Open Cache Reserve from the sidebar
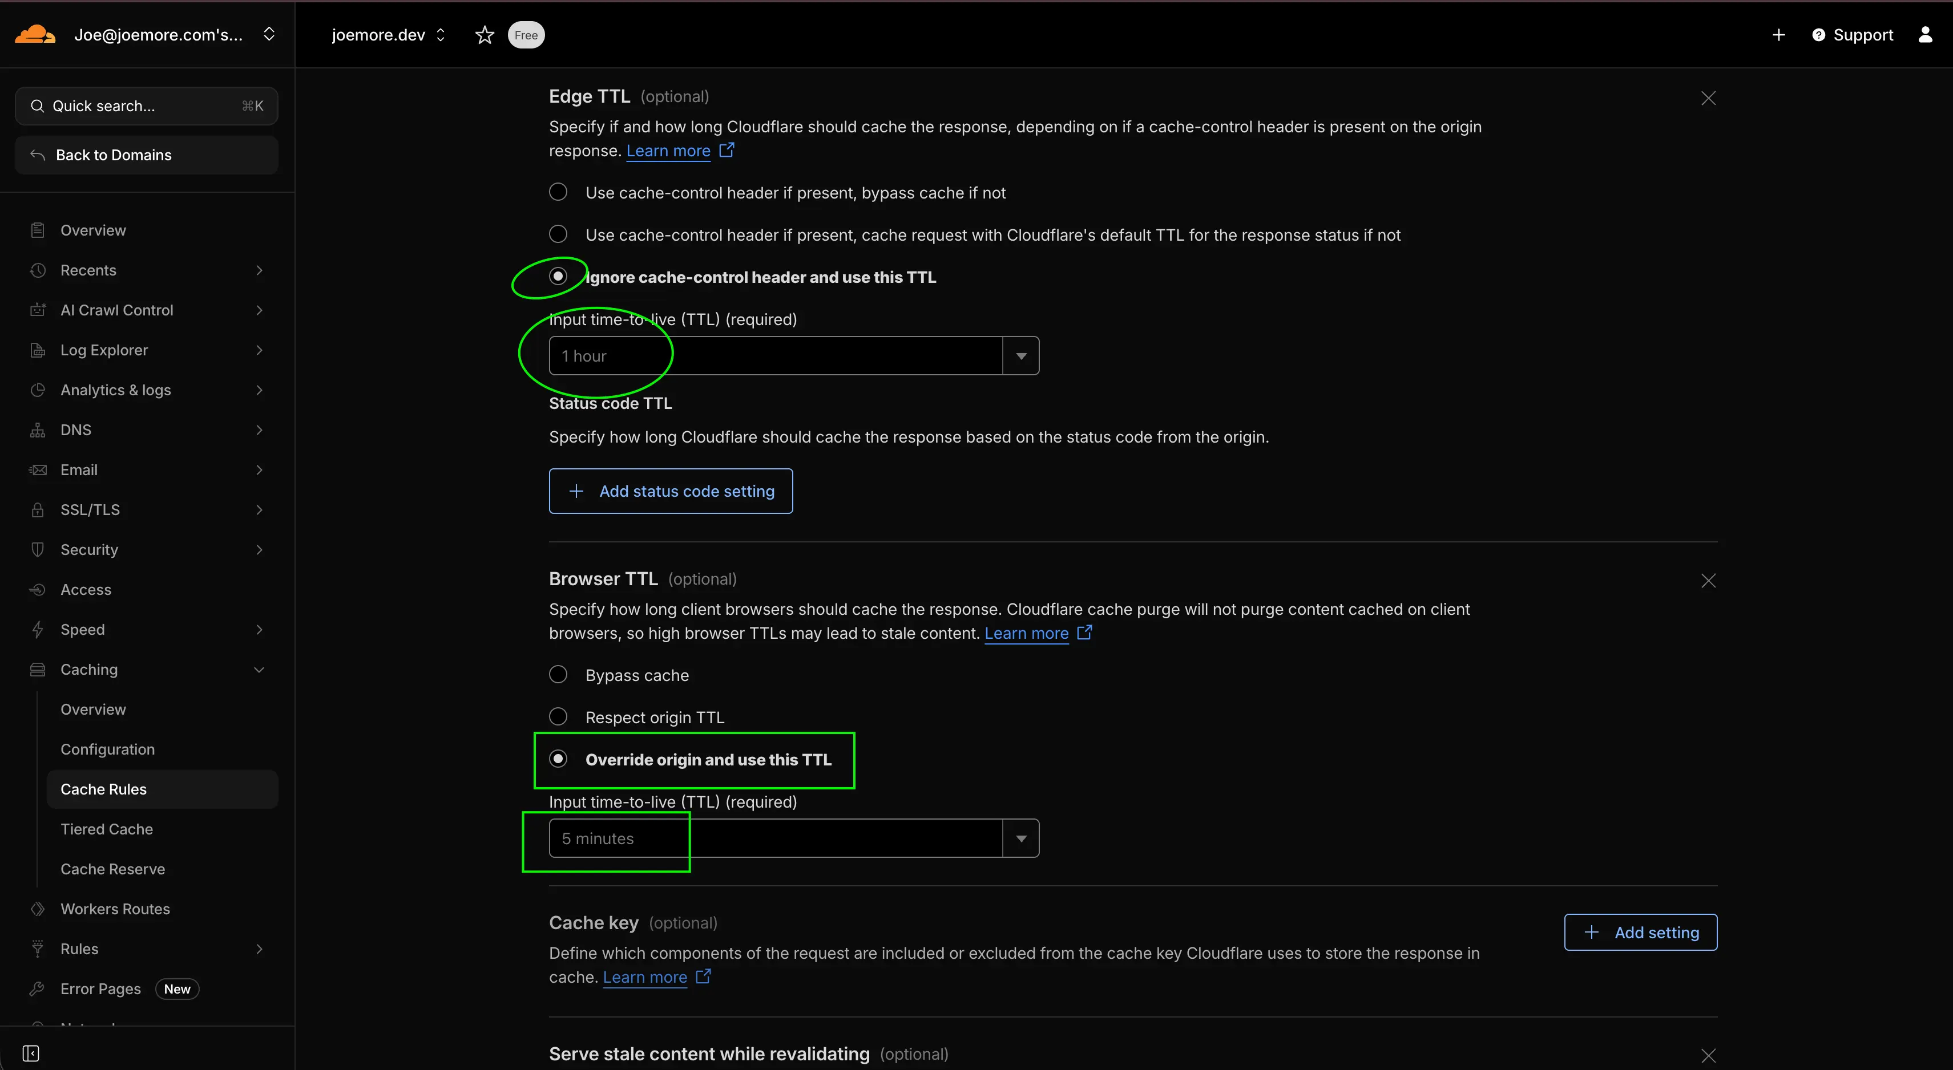The width and height of the screenshot is (1953, 1070). click(112, 869)
